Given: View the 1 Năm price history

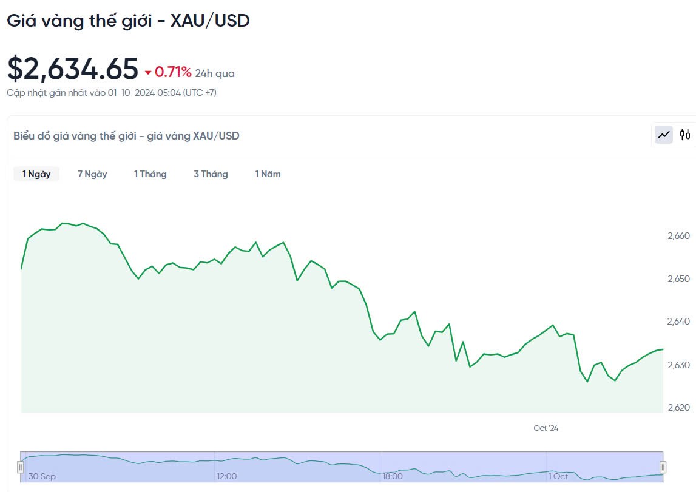Looking at the screenshot, I should click(x=268, y=174).
